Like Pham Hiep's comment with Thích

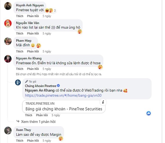point(20,51)
